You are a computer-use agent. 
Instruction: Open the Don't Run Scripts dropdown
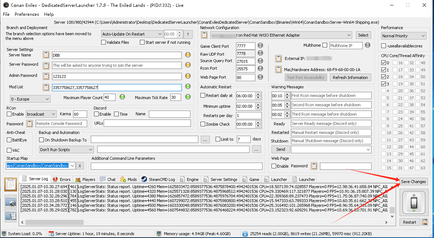[66, 149]
